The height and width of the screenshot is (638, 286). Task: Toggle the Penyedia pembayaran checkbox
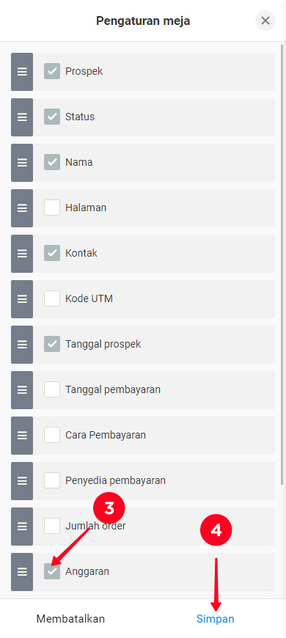coord(52,480)
